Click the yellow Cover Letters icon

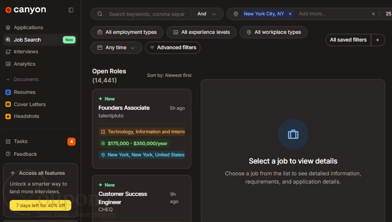pyautogui.click(x=8, y=104)
